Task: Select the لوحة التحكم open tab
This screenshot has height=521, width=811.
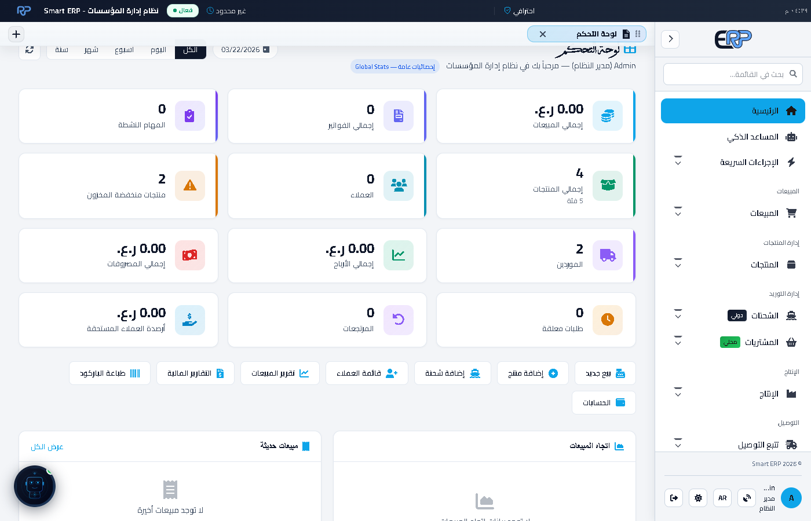Action: (587, 34)
